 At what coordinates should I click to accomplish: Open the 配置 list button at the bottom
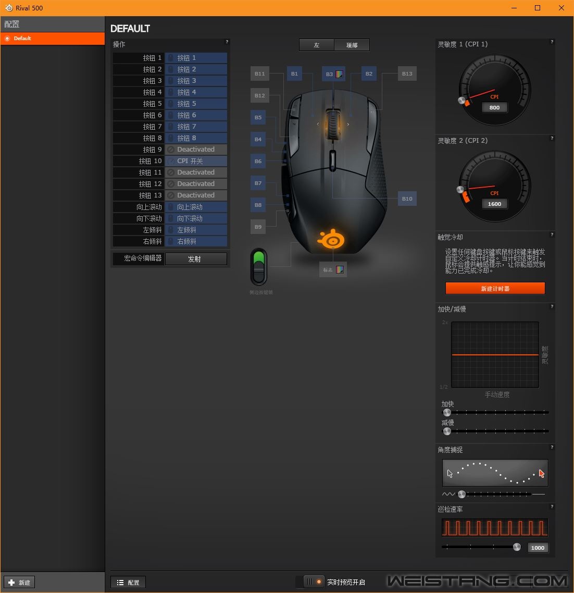(x=128, y=583)
